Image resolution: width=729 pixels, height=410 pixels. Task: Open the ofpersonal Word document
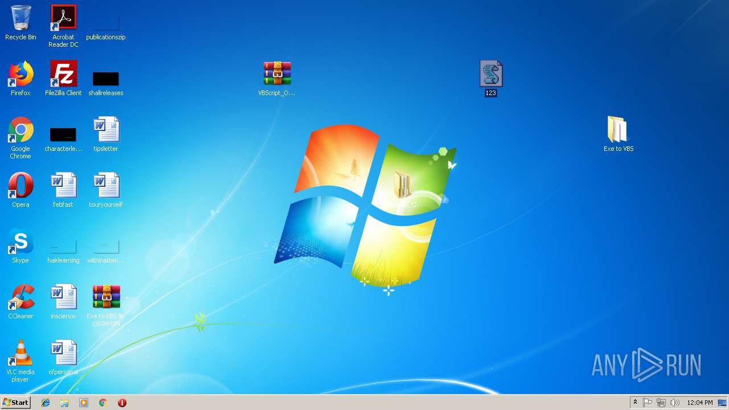(x=63, y=358)
